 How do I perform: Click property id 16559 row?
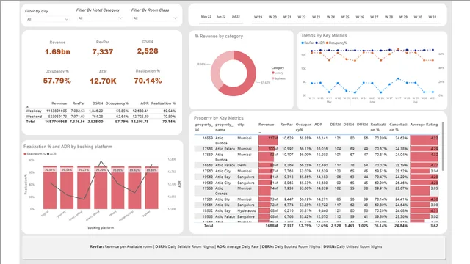click(317, 140)
